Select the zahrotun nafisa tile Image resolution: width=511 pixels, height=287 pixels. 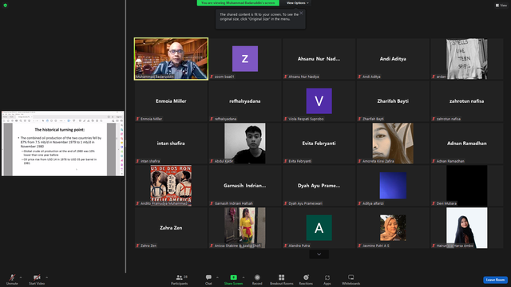(x=466, y=101)
